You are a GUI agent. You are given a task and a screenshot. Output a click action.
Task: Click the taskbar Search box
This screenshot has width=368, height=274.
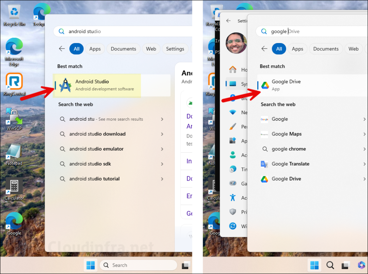click(138, 265)
